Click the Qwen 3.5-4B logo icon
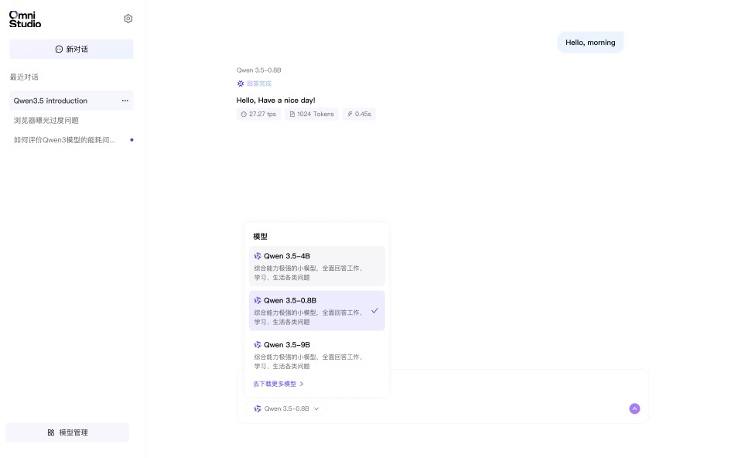The image size is (738, 458). pos(258,256)
